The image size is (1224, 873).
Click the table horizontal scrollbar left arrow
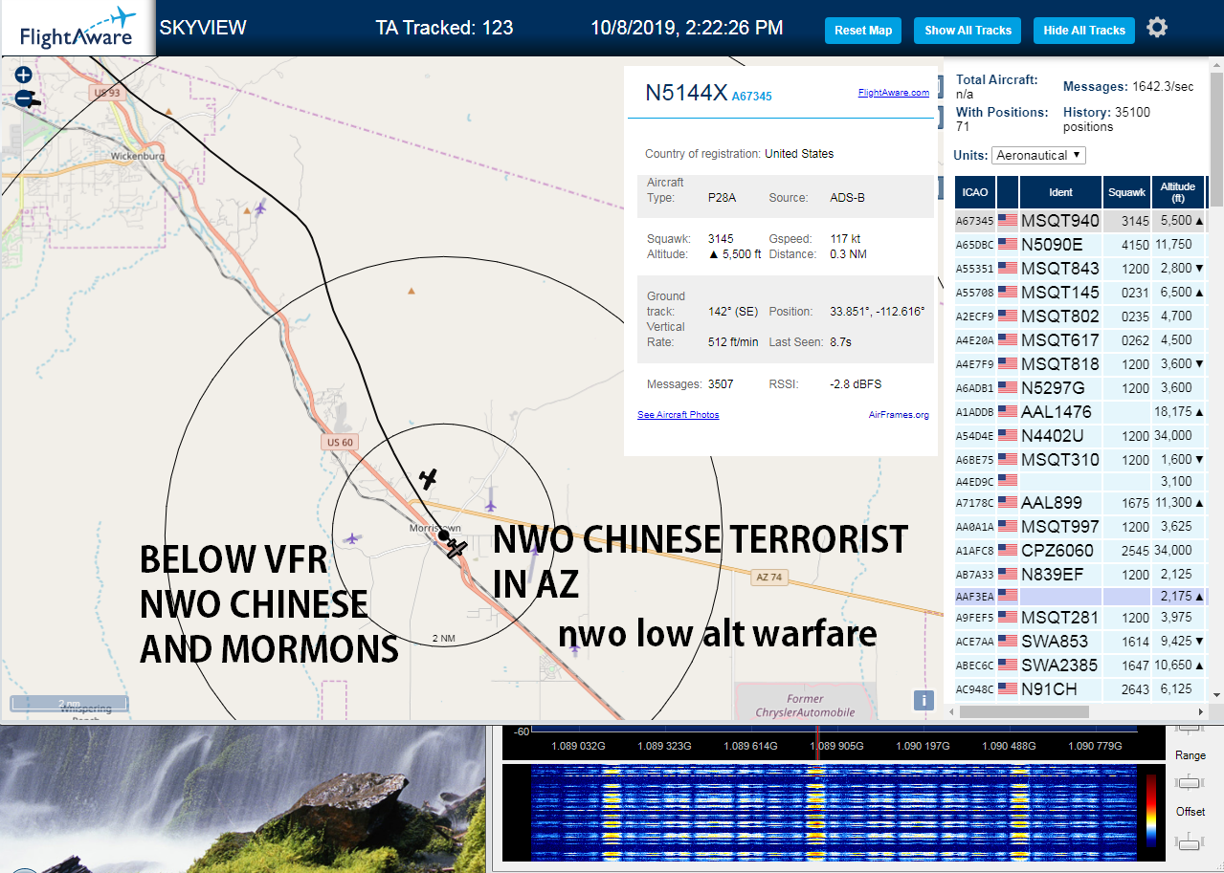(x=950, y=711)
